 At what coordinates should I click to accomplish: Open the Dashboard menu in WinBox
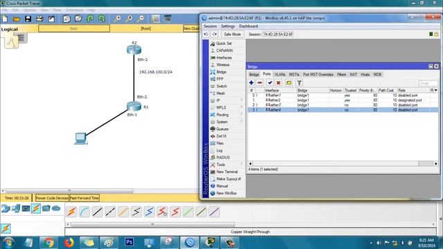pos(248,26)
